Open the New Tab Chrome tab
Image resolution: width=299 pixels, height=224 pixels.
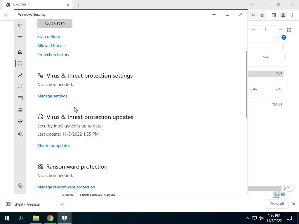(37, 5)
